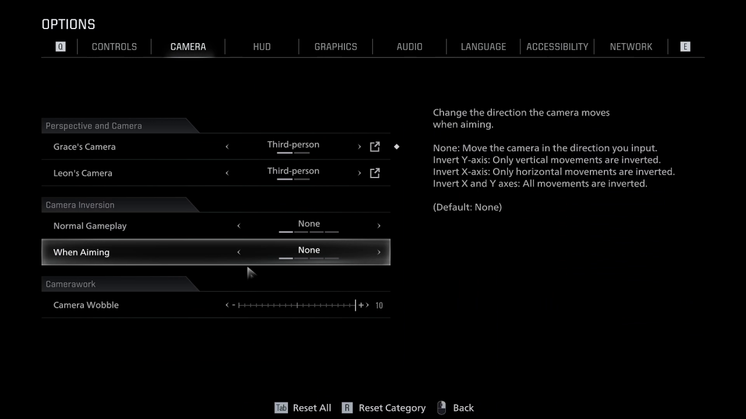Image resolution: width=746 pixels, height=419 pixels.
Task: Cycle Normal Gameplay inversion right arrow
Action: (379, 226)
